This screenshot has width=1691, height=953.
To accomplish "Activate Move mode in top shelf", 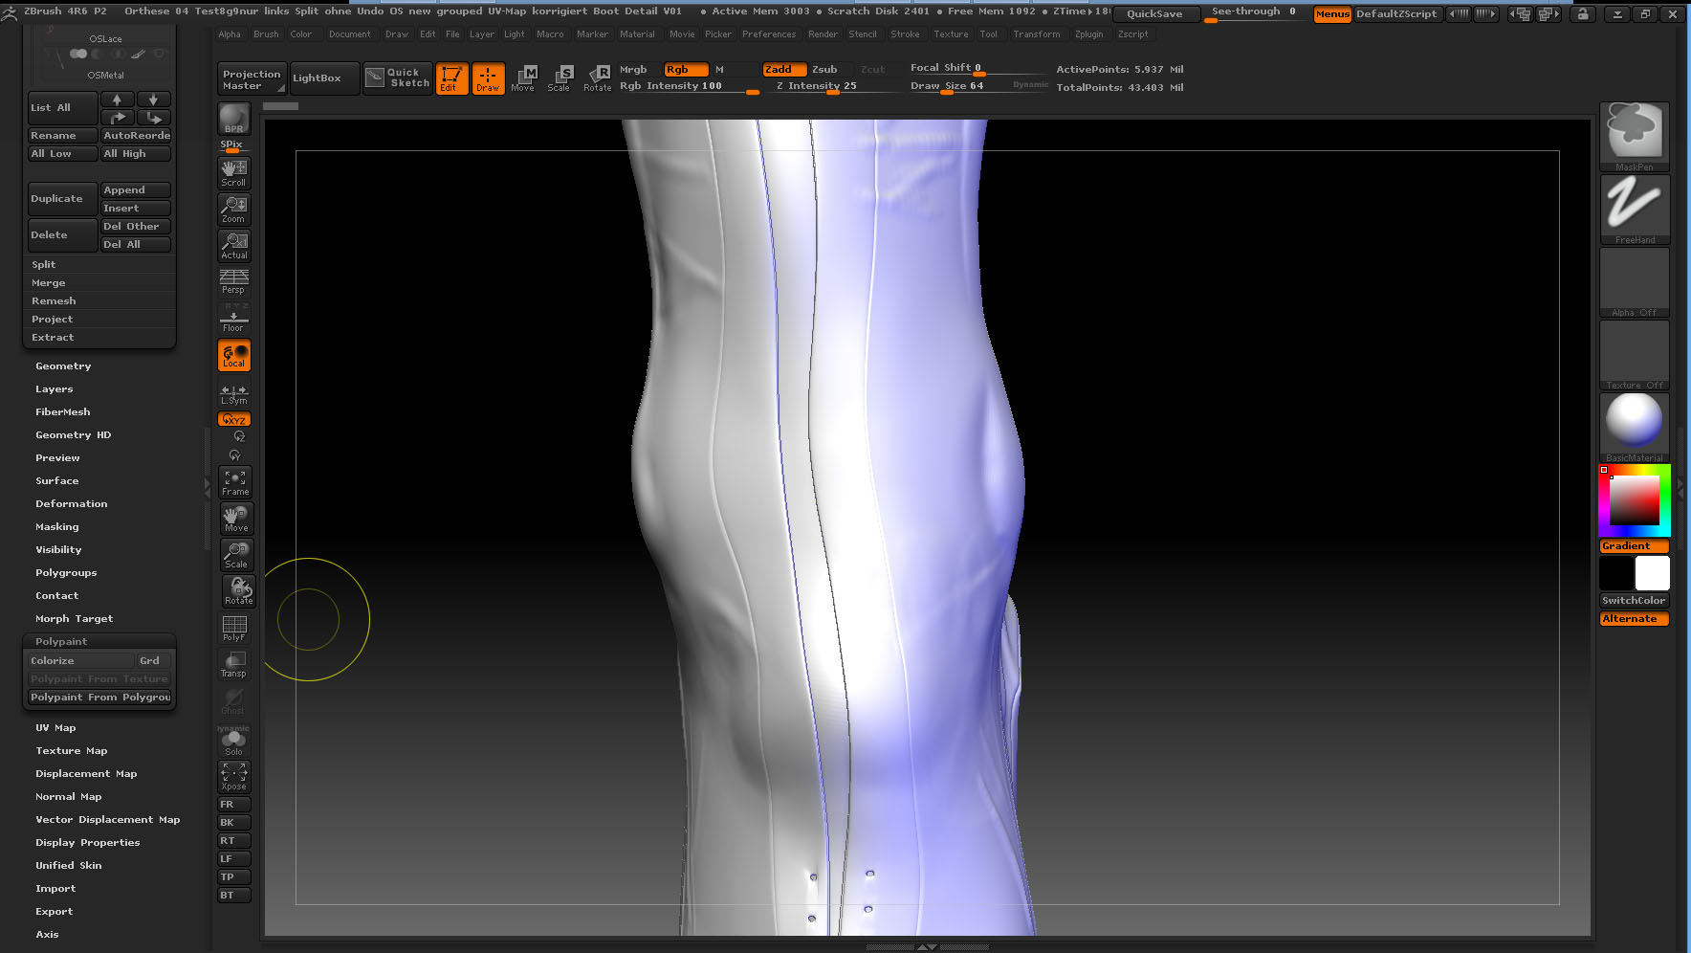I will (x=524, y=78).
